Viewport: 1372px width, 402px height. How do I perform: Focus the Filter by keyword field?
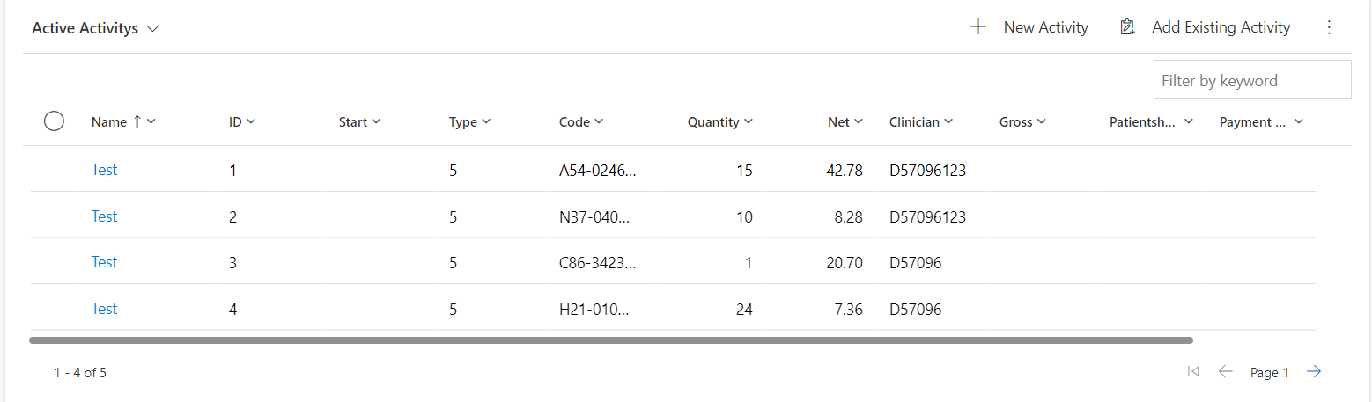tap(1252, 80)
